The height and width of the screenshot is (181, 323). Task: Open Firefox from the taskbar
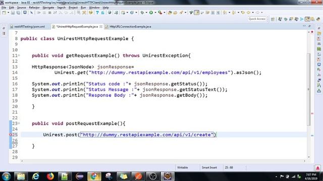click(50, 176)
